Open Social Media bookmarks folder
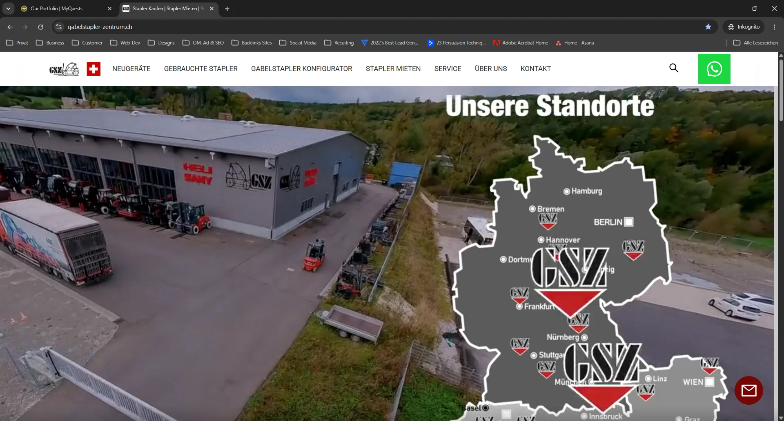This screenshot has width=784, height=421. click(x=298, y=43)
